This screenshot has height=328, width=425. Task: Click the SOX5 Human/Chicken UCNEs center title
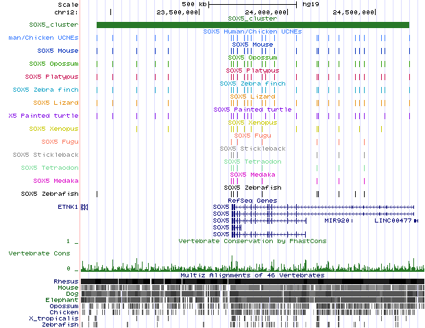[252, 31]
